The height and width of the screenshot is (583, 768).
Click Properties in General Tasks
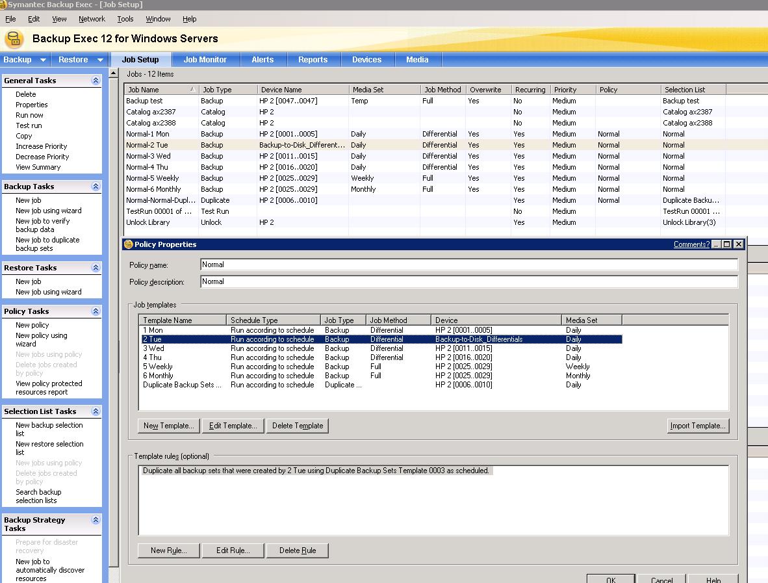(32, 105)
